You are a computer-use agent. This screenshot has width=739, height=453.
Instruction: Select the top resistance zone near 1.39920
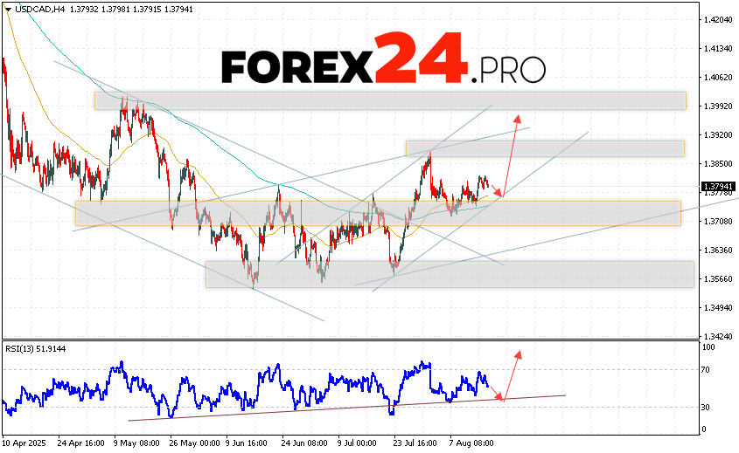tap(389, 100)
